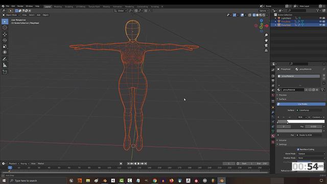Screen dimensions: 327x184
Task: Open the viewport Add menu
Action: (x=39, y=15)
